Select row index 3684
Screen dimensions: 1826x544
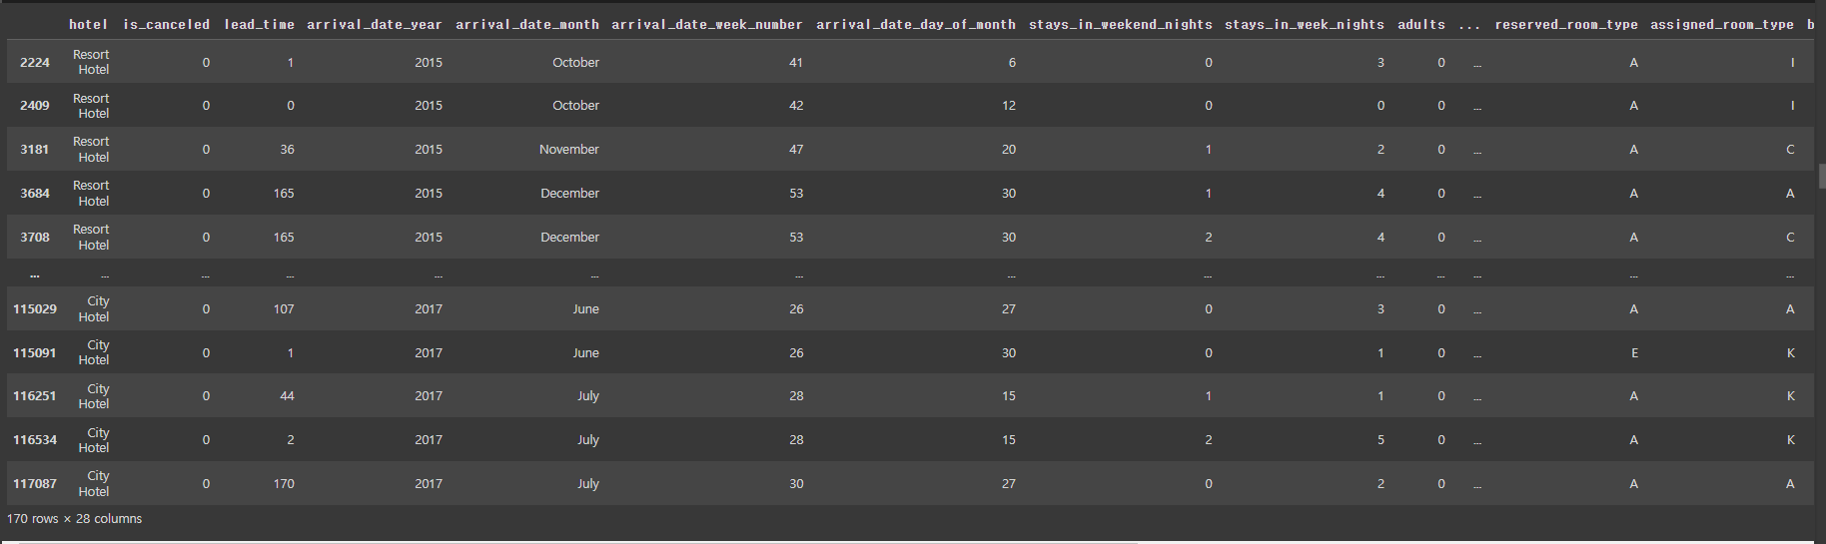[x=35, y=193]
